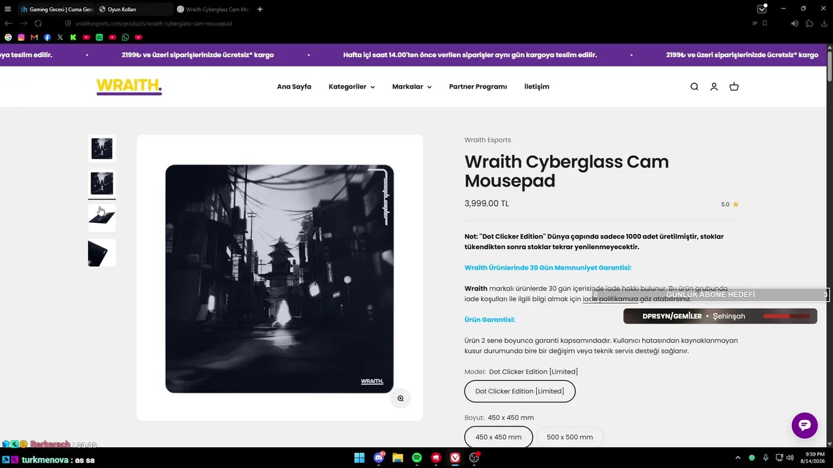Select the Dot Clicker Edition [Limited] model
Image resolution: width=833 pixels, height=468 pixels.
click(520, 391)
